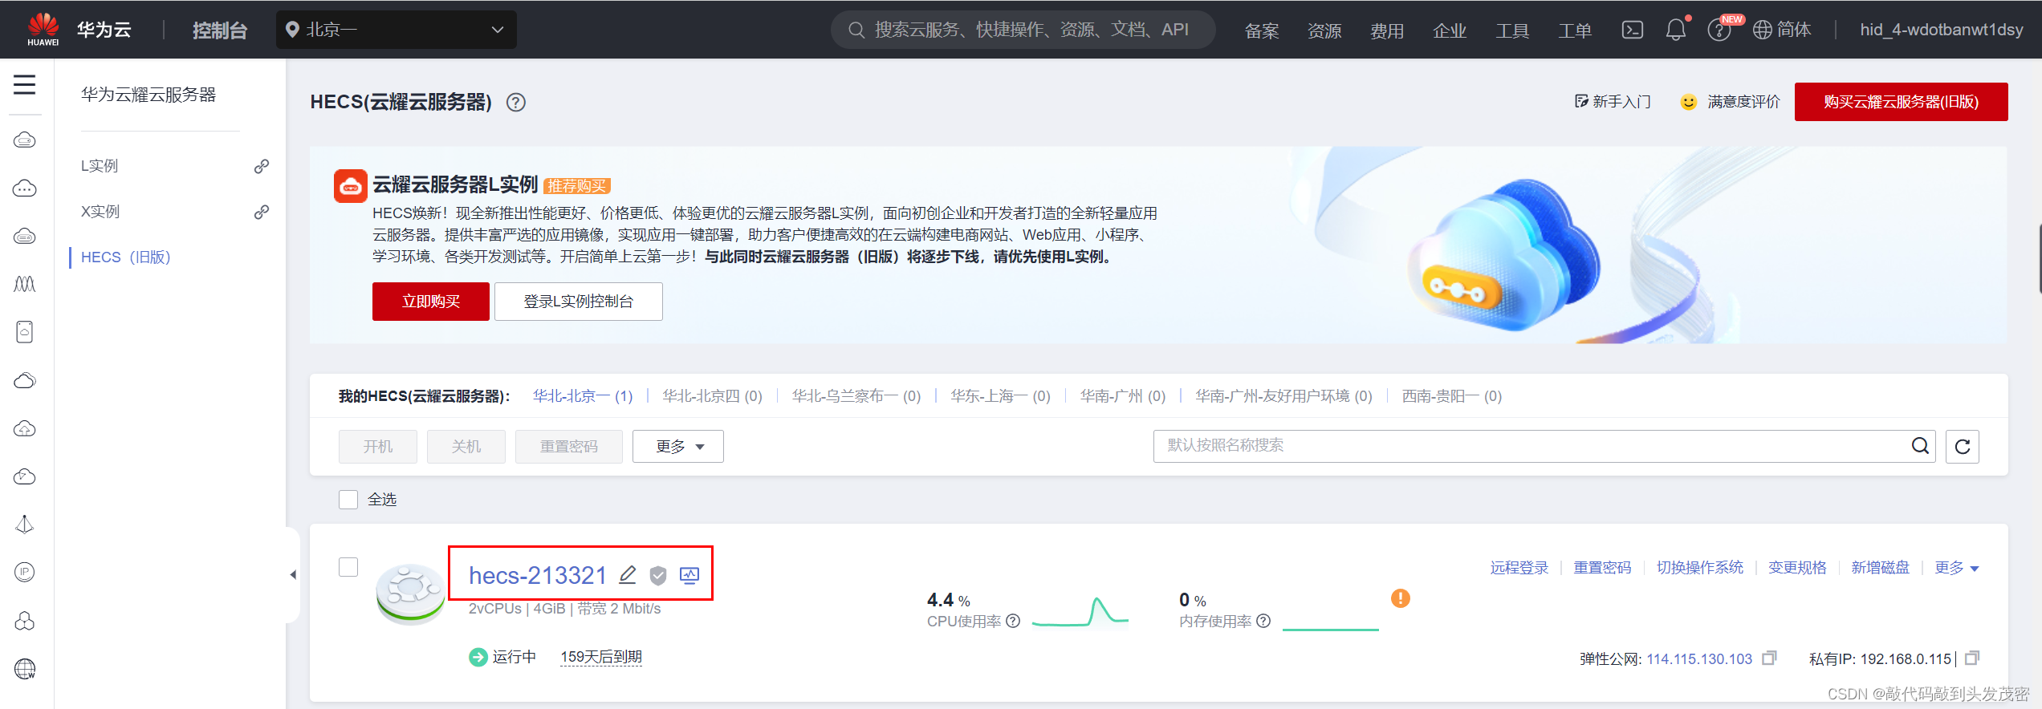Click the storage disk icon in left rail
2042x709 pixels.
click(x=25, y=331)
